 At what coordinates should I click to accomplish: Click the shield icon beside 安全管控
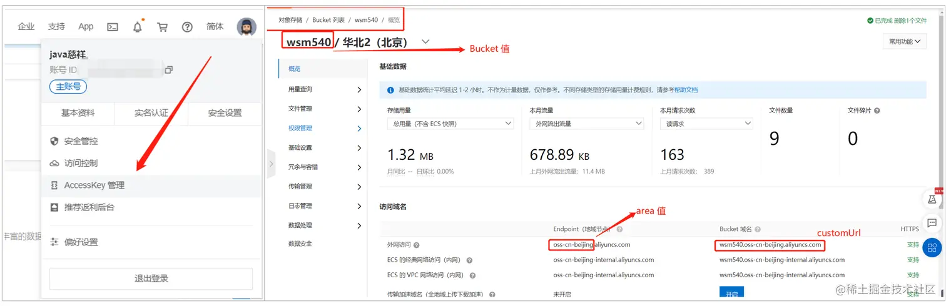coord(54,141)
